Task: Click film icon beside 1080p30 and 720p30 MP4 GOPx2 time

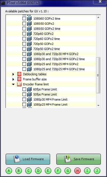Action: click(29, 59)
